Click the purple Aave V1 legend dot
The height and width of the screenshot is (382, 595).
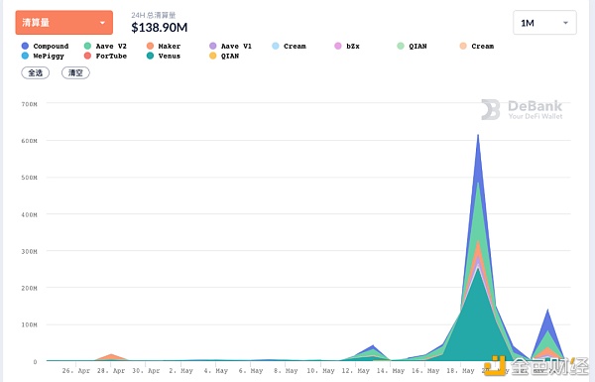(213, 46)
